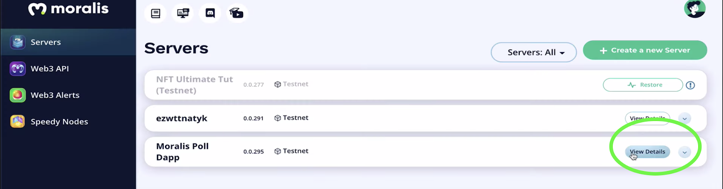Viewport: 723px width, 189px height.
Task: View Details of Moralis Poll Dapp
Action: click(x=648, y=152)
